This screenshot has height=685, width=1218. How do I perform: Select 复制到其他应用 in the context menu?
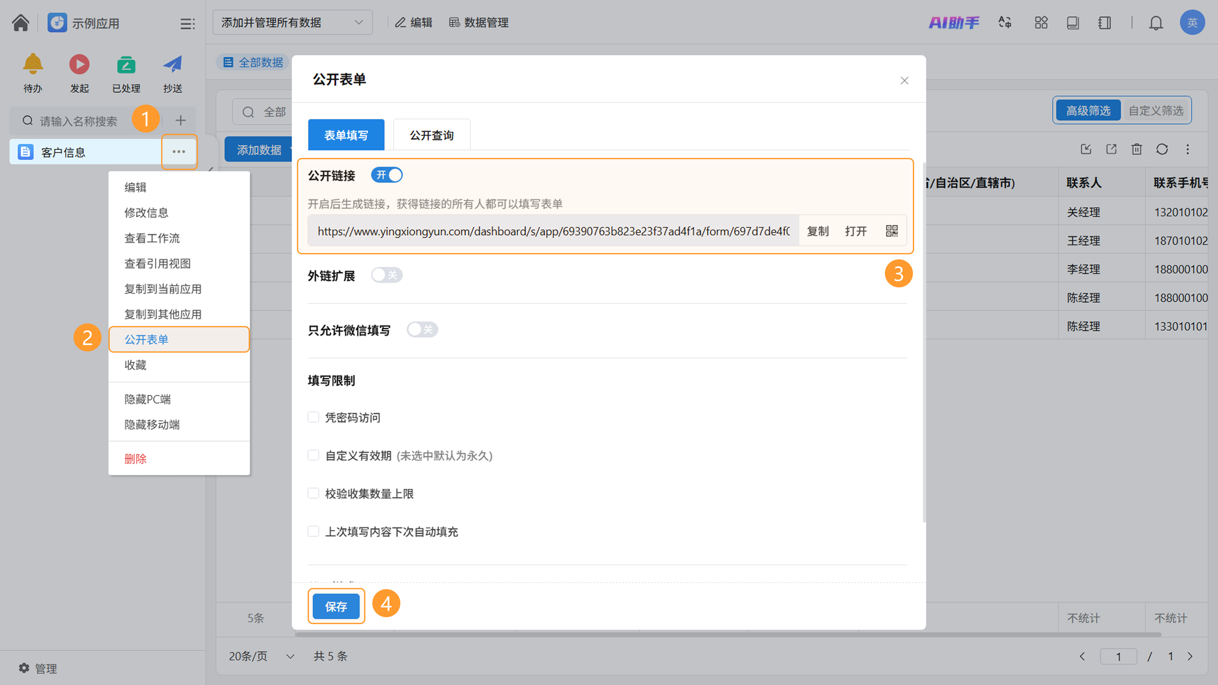163,314
